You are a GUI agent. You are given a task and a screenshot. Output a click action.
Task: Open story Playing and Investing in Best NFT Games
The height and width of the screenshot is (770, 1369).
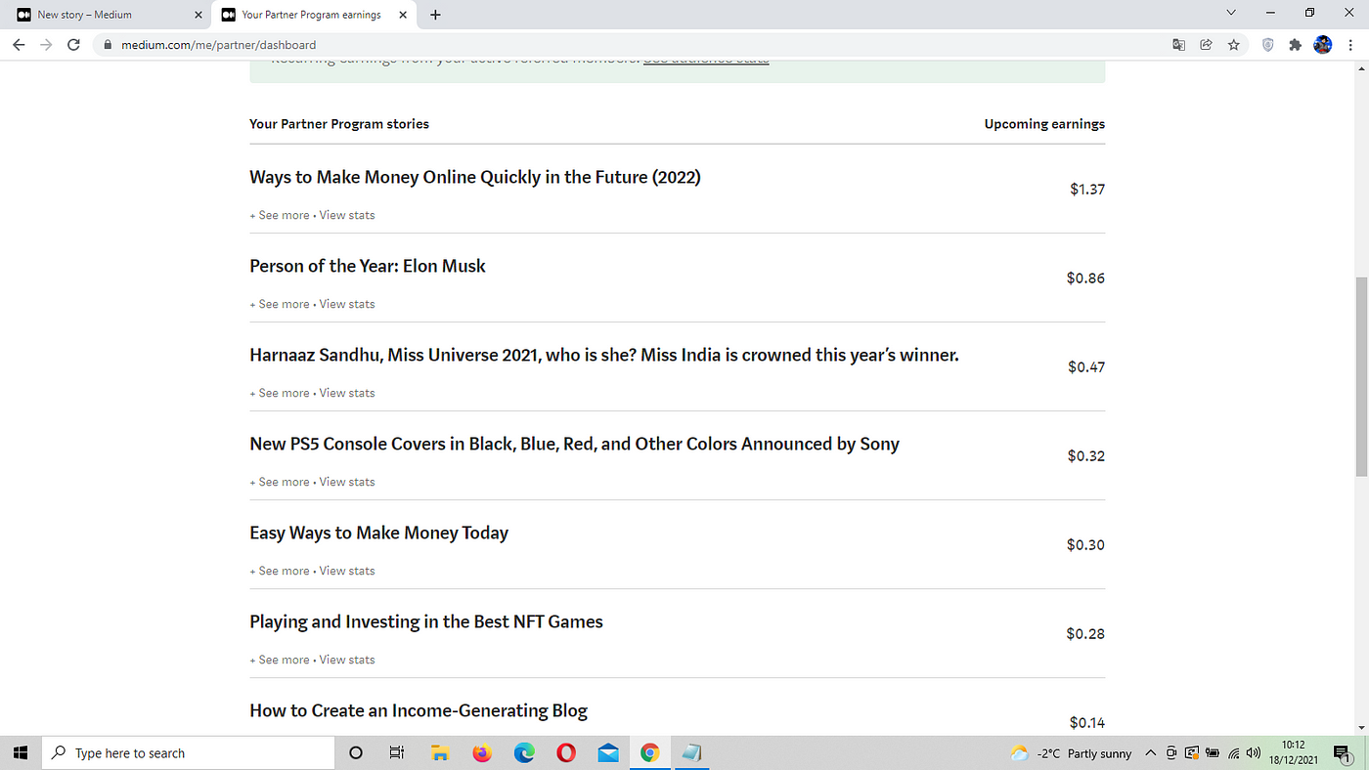click(426, 621)
